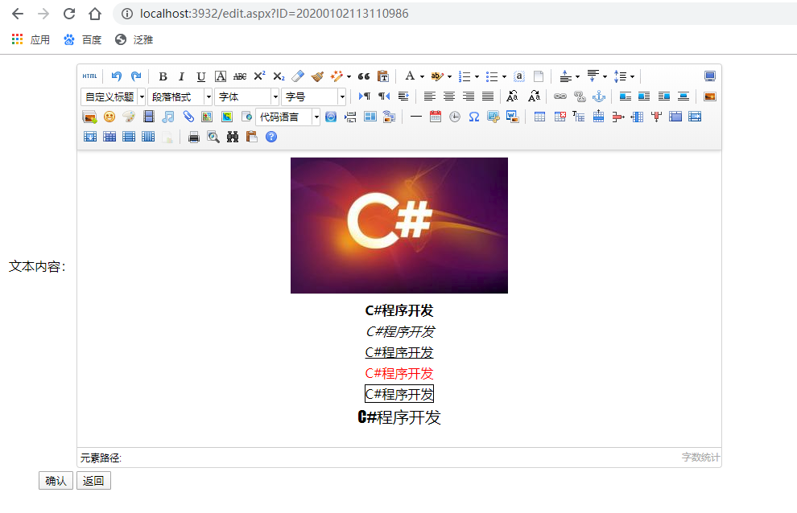Viewport: 797px width, 513px height.
Task: Center align the text
Action: click(x=449, y=96)
